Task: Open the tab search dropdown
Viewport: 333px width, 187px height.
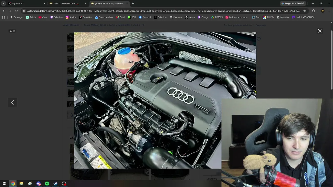Action: [3, 3]
